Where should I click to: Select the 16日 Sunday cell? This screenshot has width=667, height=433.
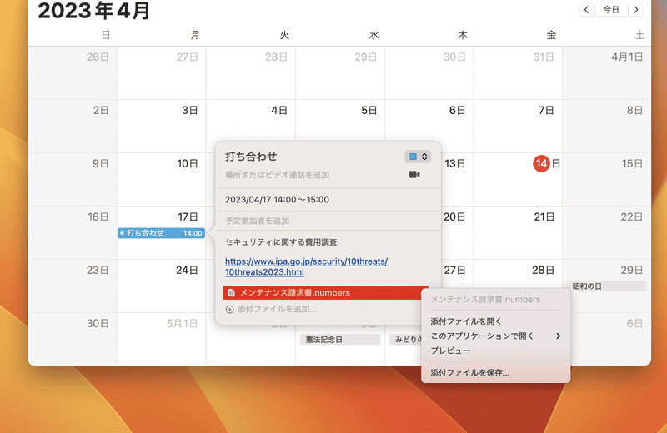[73, 233]
